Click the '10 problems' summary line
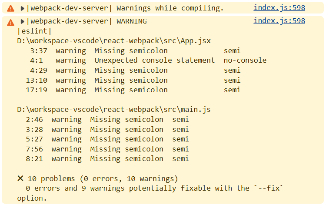Screen dimensions: 326x205 pos(103,179)
